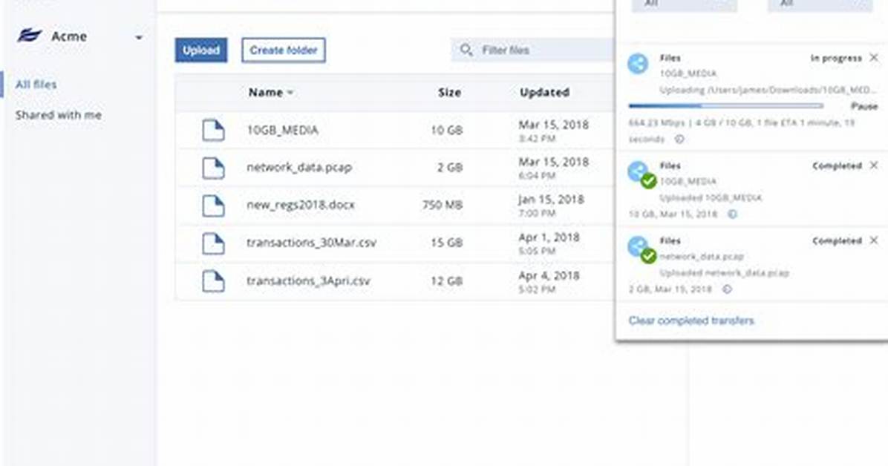The width and height of the screenshot is (888, 466).
Task: Expand the Acme account dropdown arrow
Action: [139, 37]
